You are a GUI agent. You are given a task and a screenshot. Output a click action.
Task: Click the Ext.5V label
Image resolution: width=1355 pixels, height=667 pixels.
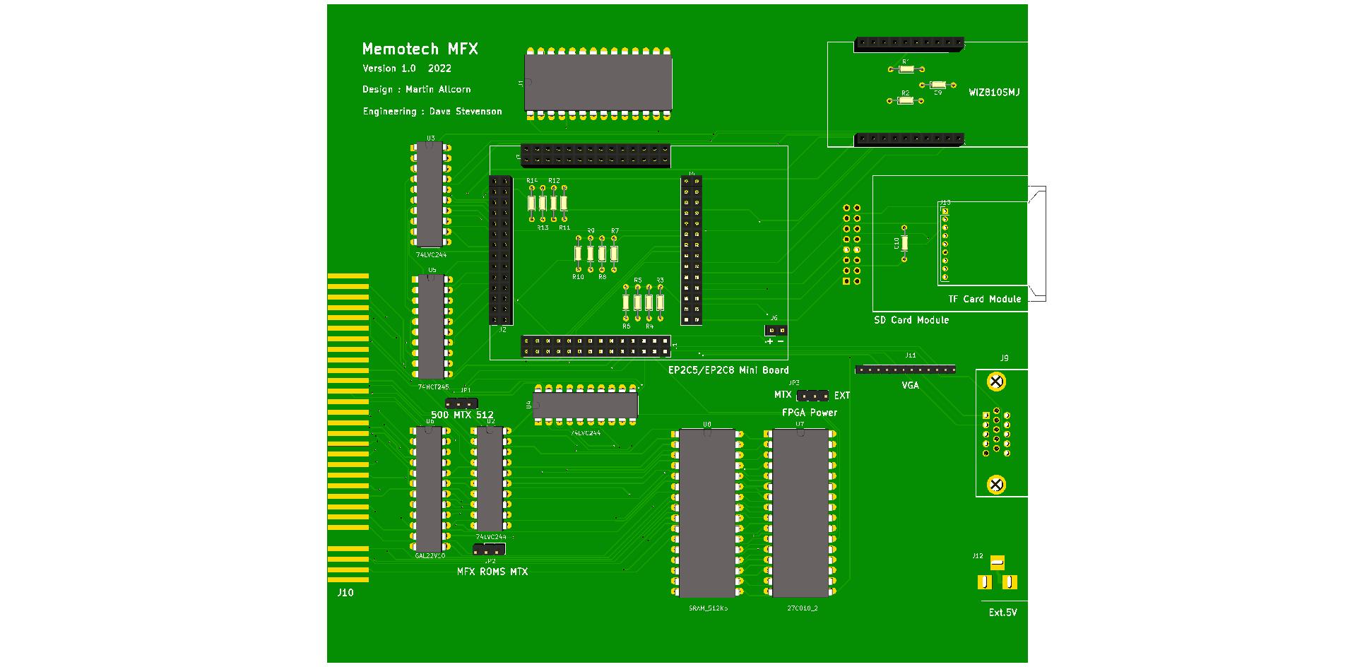(1002, 613)
